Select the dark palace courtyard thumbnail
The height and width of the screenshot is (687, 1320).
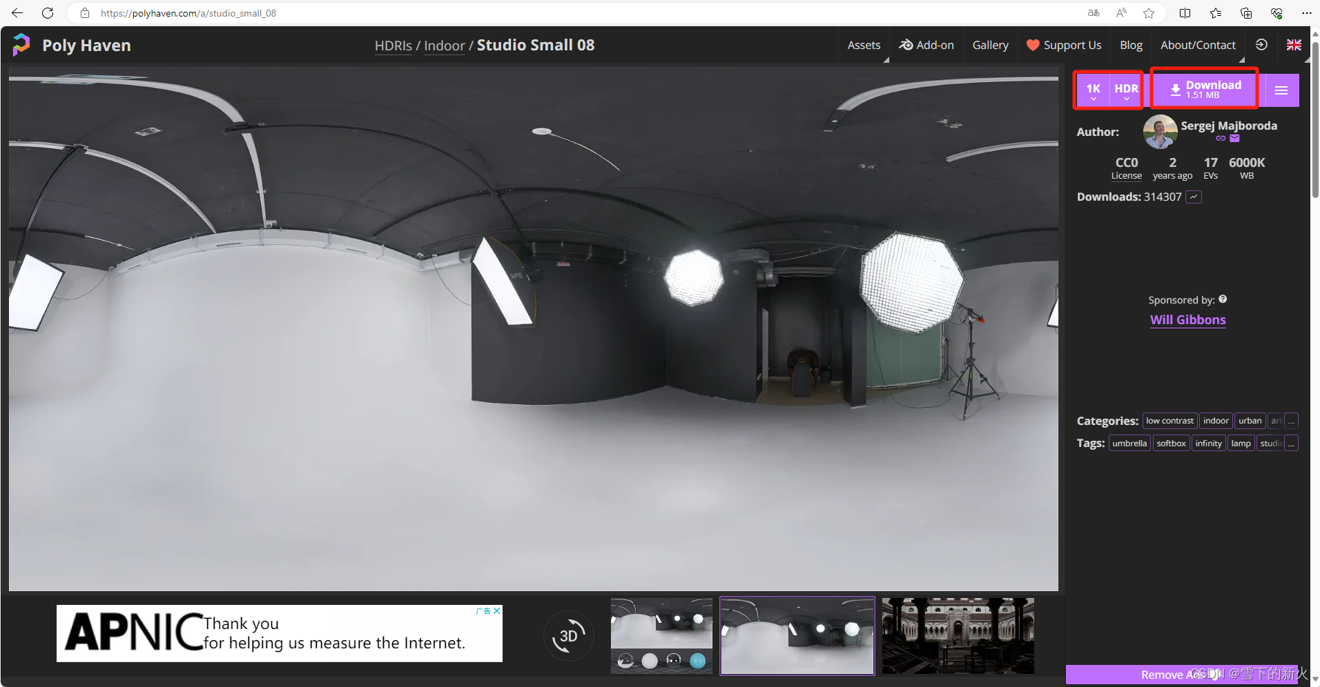(958, 636)
